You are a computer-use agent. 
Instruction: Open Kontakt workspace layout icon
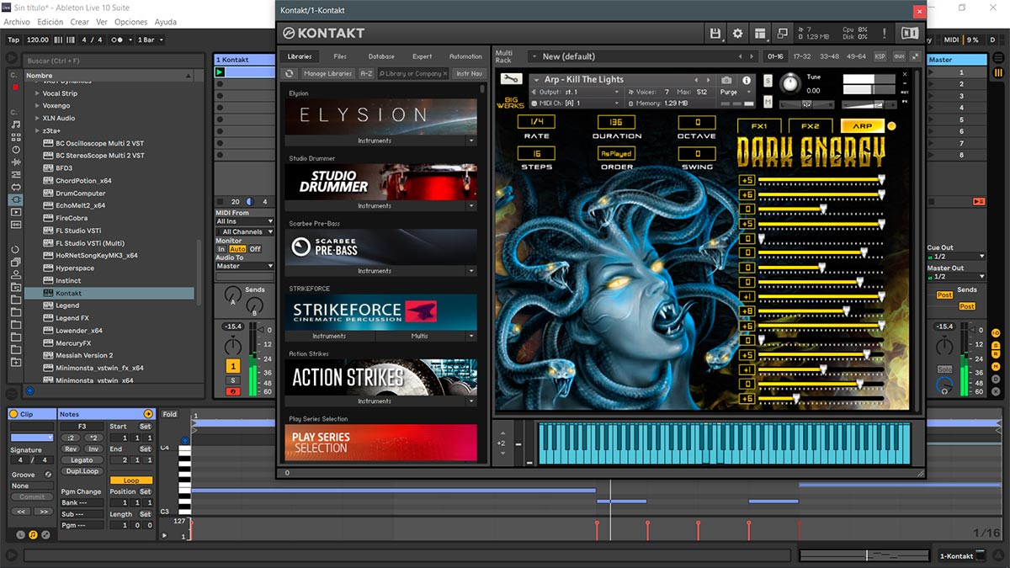[x=760, y=33]
